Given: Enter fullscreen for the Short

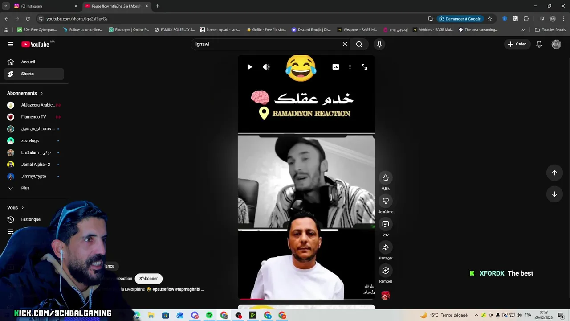Looking at the screenshot, I should [x=364, y=67].
